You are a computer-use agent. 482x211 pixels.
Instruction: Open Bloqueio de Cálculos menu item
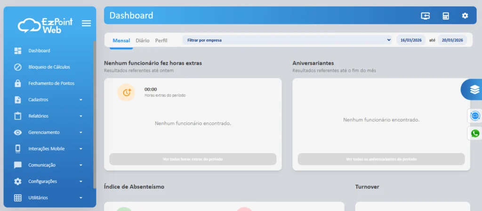[x=49, y=67]
